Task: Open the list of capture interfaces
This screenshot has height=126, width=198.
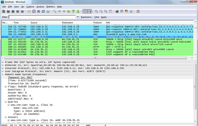Action: (4, 11)
